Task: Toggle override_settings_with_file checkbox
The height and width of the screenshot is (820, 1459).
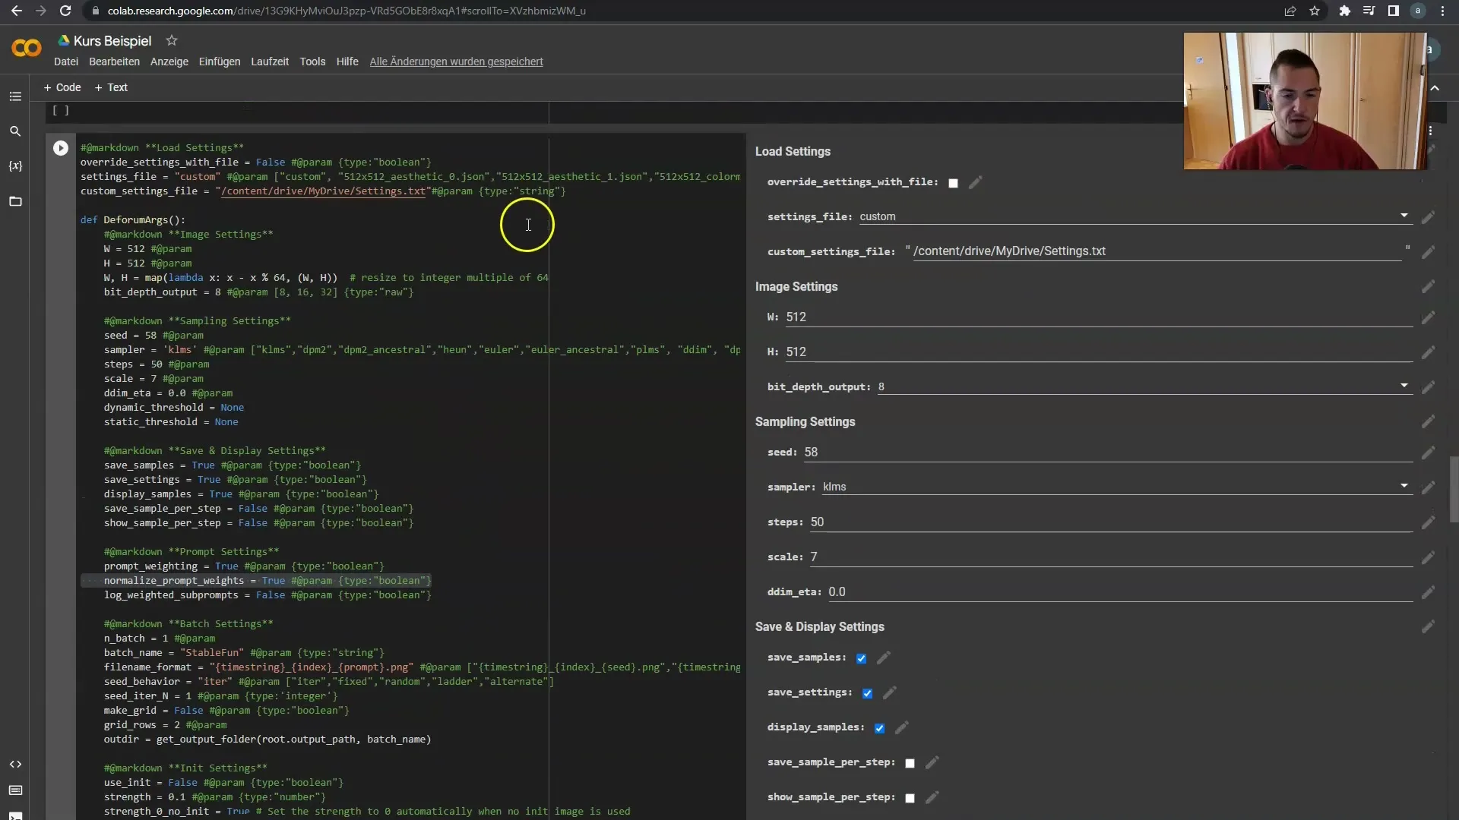Action: [953, 183]
